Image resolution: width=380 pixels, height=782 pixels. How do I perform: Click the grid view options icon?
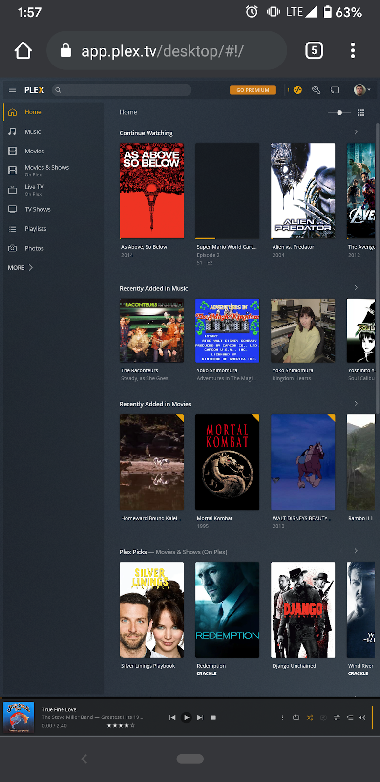(x=361, y=113)
